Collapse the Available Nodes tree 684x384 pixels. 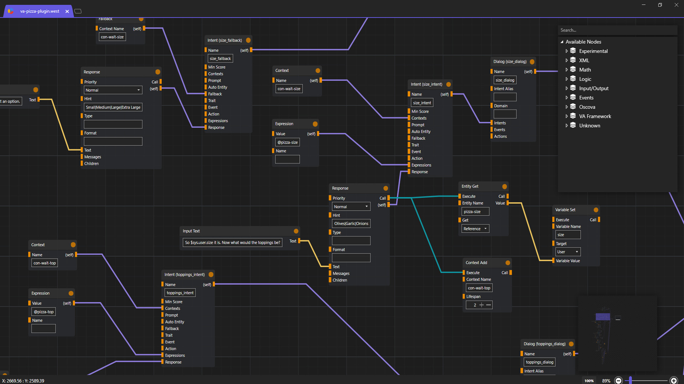pos(562,42)
